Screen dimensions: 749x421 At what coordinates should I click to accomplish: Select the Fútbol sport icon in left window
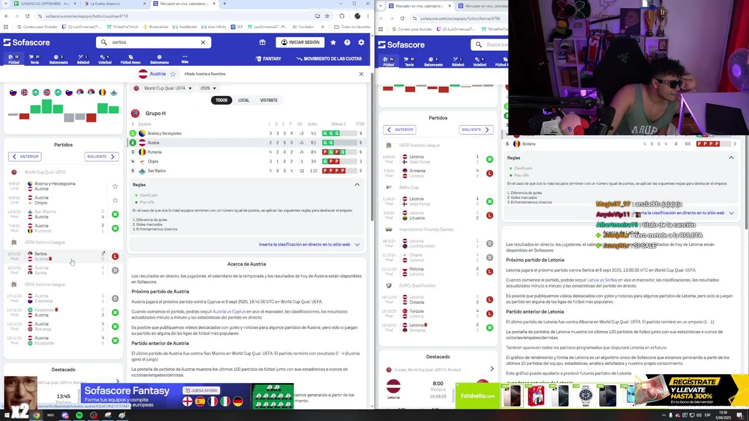tap(13, 59)
